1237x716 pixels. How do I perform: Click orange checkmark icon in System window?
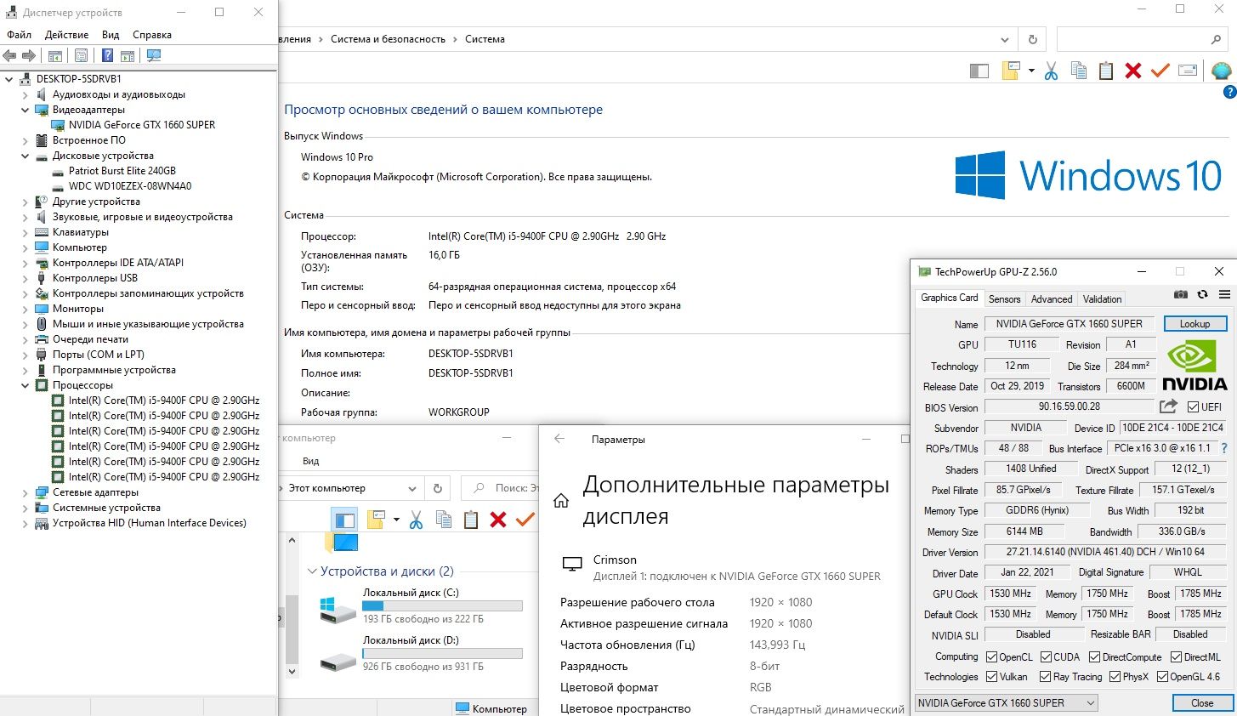(x=1160, y=71)
